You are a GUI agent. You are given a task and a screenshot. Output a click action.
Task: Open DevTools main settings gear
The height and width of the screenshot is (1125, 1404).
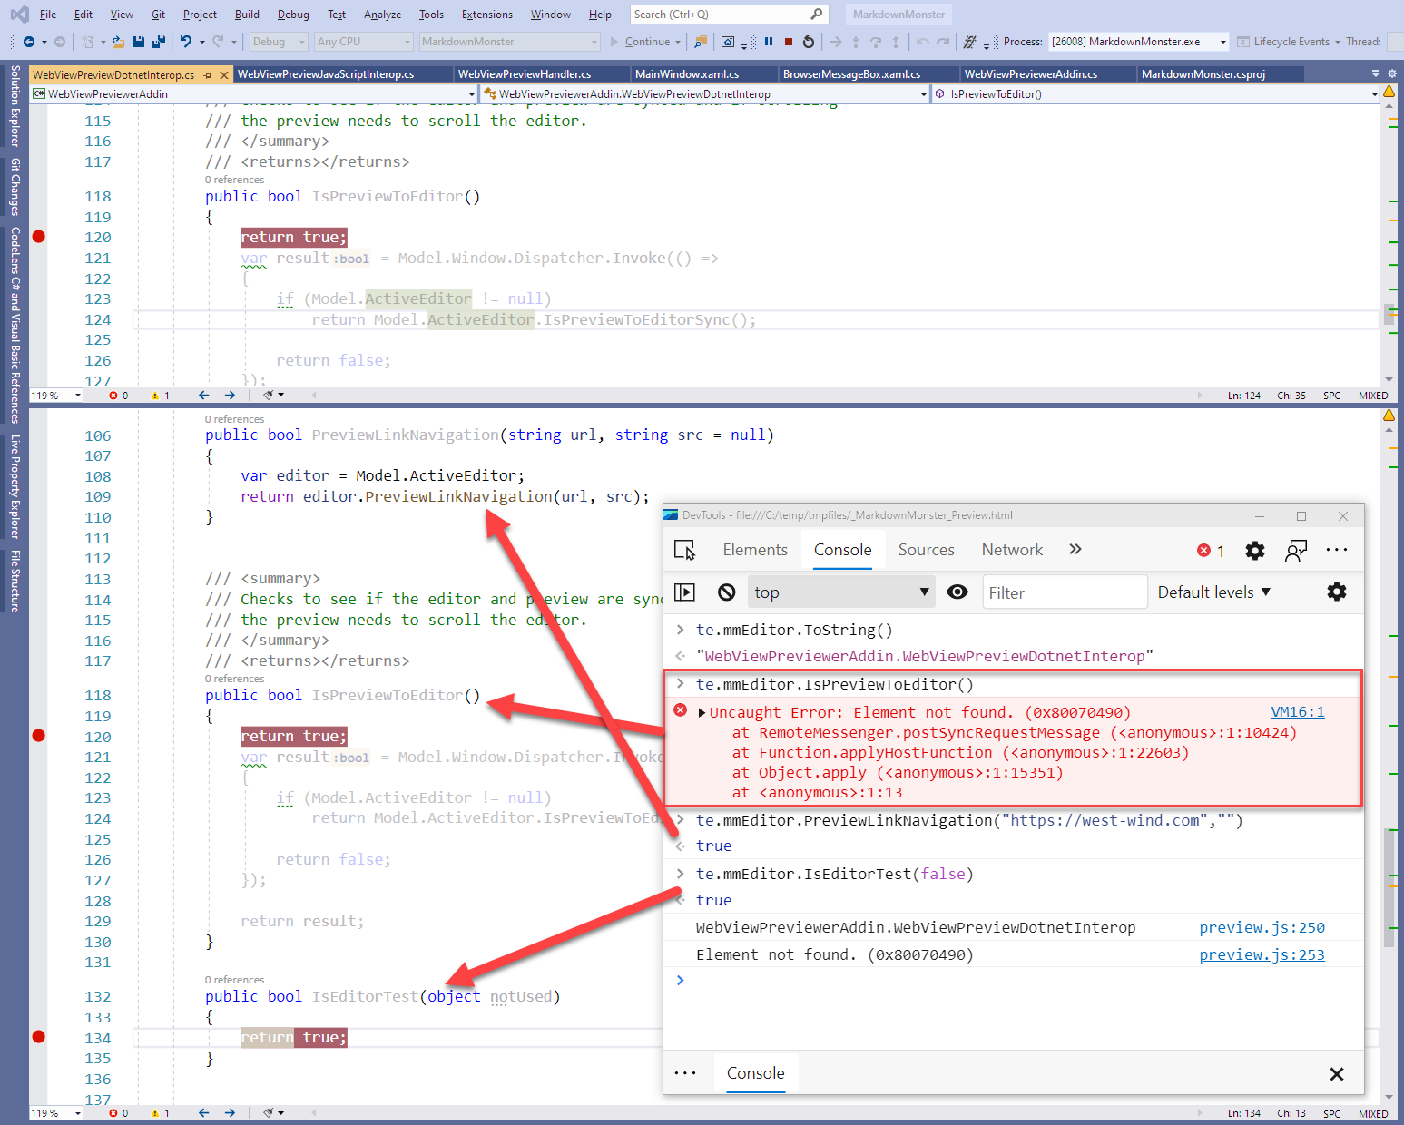(x=1255, y=550)
